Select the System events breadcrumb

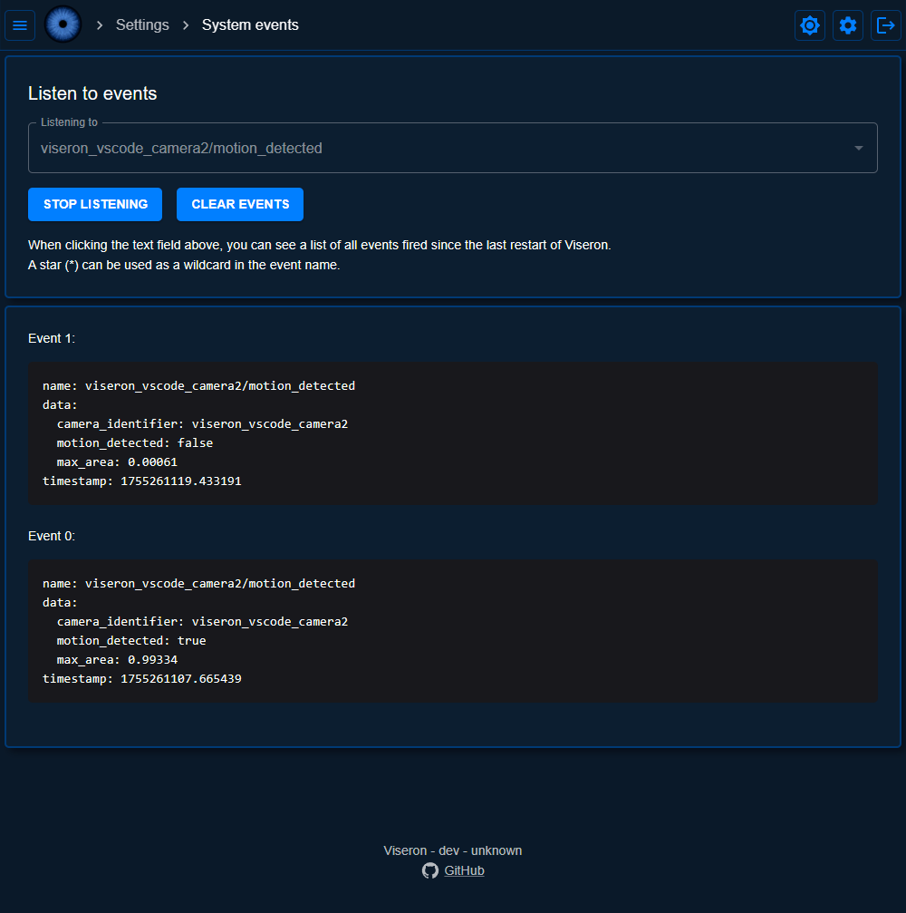click(x=250, y=25)
